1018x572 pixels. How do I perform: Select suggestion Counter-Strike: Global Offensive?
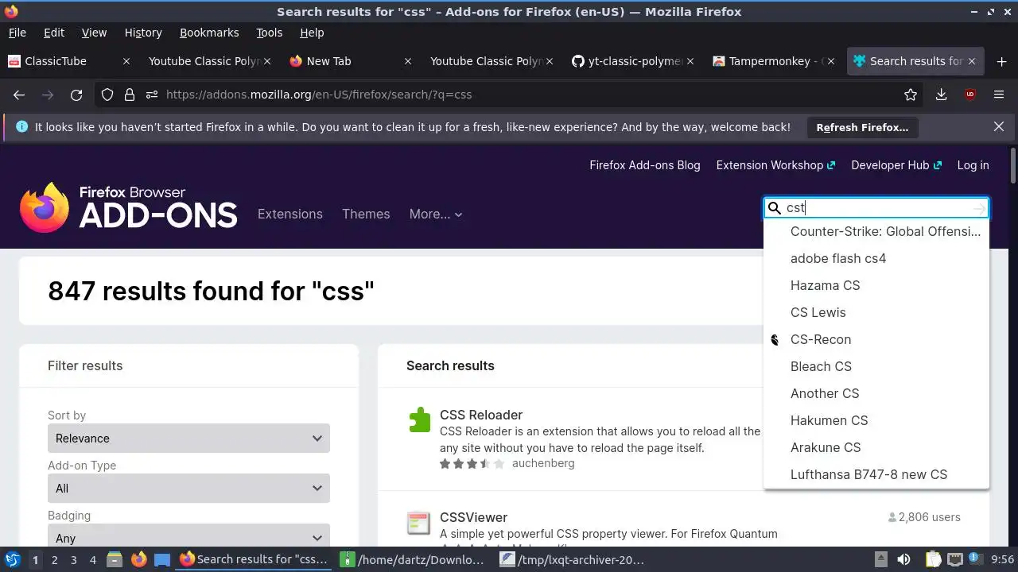click(x=876, y=231)
